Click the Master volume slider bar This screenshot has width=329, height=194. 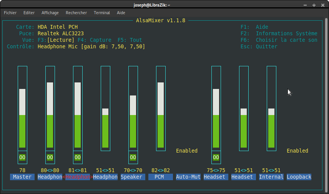(x=22, y=109)
